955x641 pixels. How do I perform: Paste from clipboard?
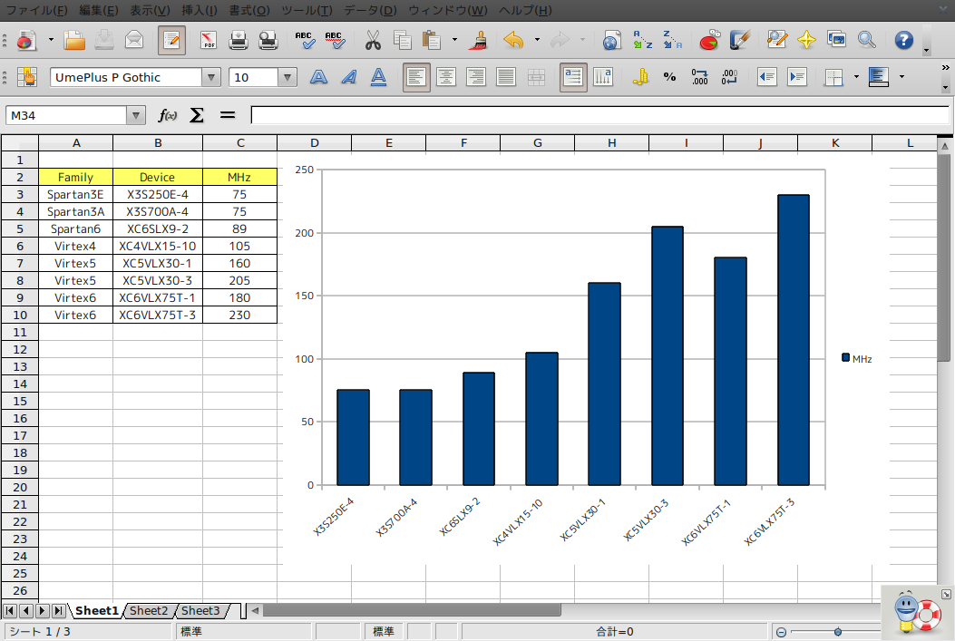pyautogui.click(x=432, y=41)
